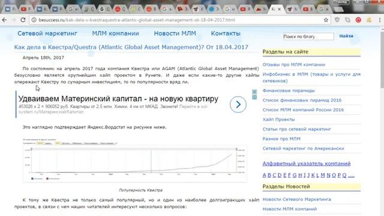Image resolution: width=384 pixels, height=216 pixels.
Task: Click the besuccess.ru address bar
Action: [180, 20]
